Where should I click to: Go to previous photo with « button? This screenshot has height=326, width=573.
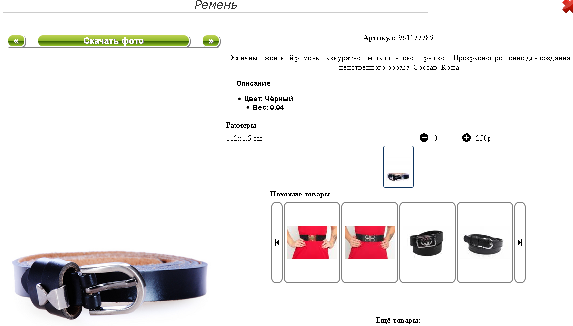(17, 41)
